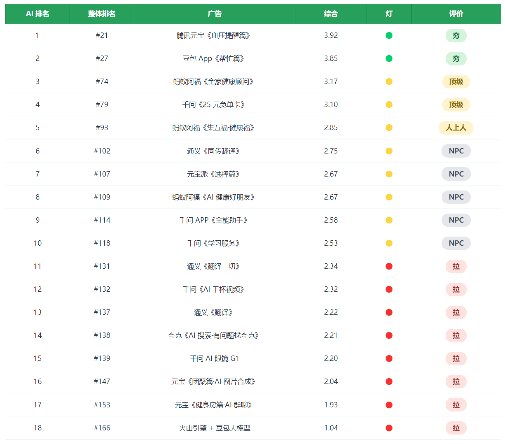Screen dimensions: 505x444
Task: Click the score value 2.34
Action: [331, 266]
